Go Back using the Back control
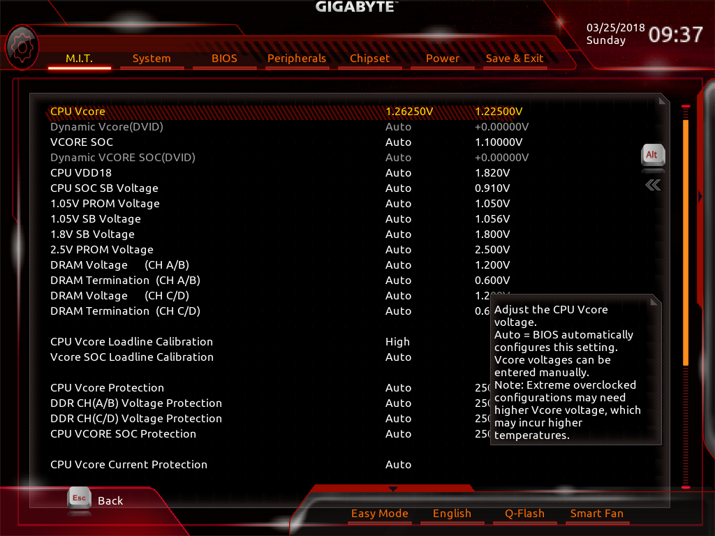The height and width of the screenshot is (536, 715). (x=110, y=500)
